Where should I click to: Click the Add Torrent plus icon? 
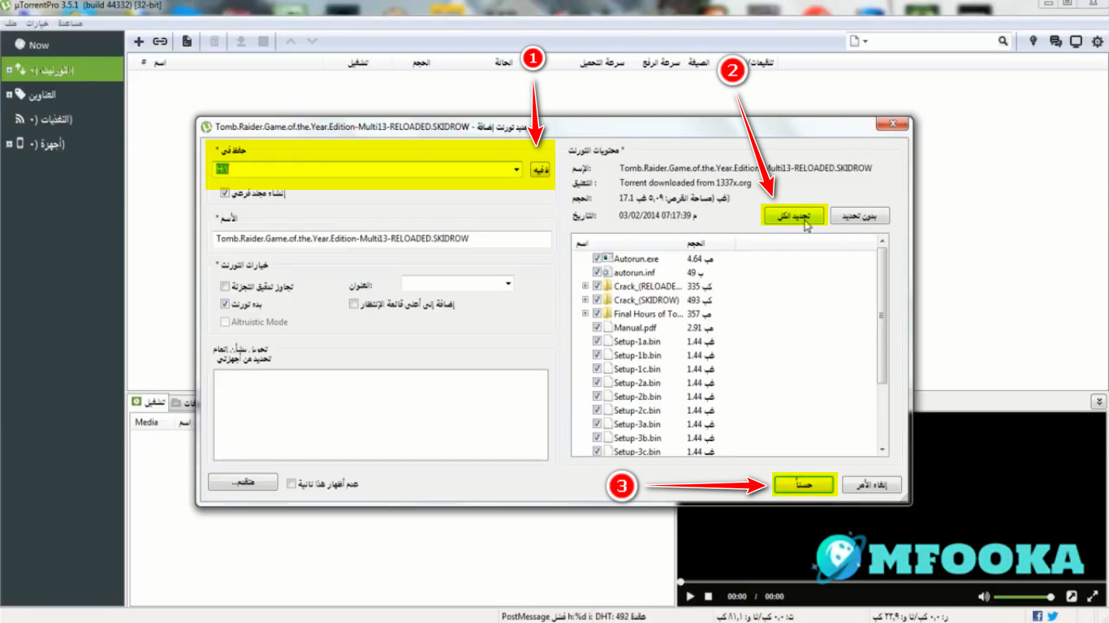pyautogui.click(x=139, y=41)
